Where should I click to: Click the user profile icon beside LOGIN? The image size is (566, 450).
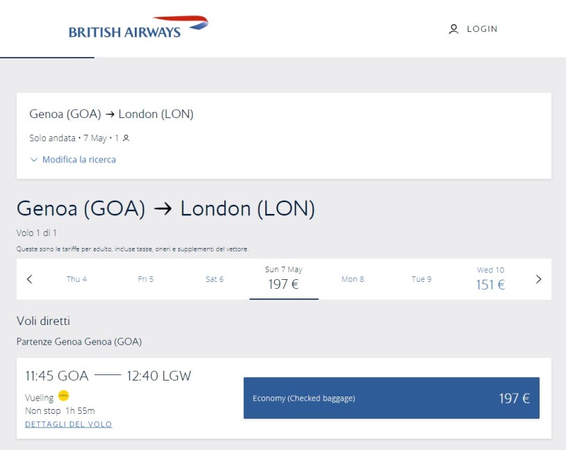pyautogui.click(x=453, y=29)
